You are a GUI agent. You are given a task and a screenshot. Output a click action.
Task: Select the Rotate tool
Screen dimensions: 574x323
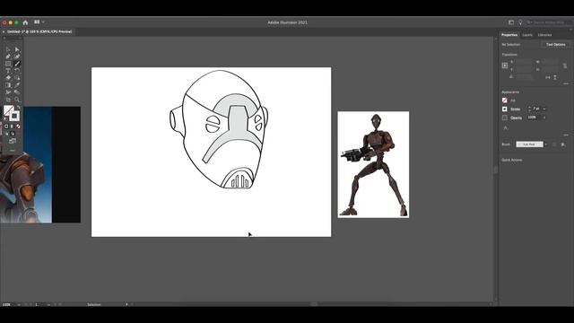(17, 71)
